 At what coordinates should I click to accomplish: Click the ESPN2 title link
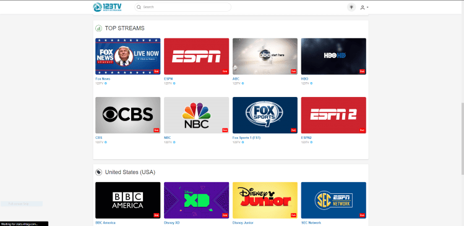pos(307,138)
